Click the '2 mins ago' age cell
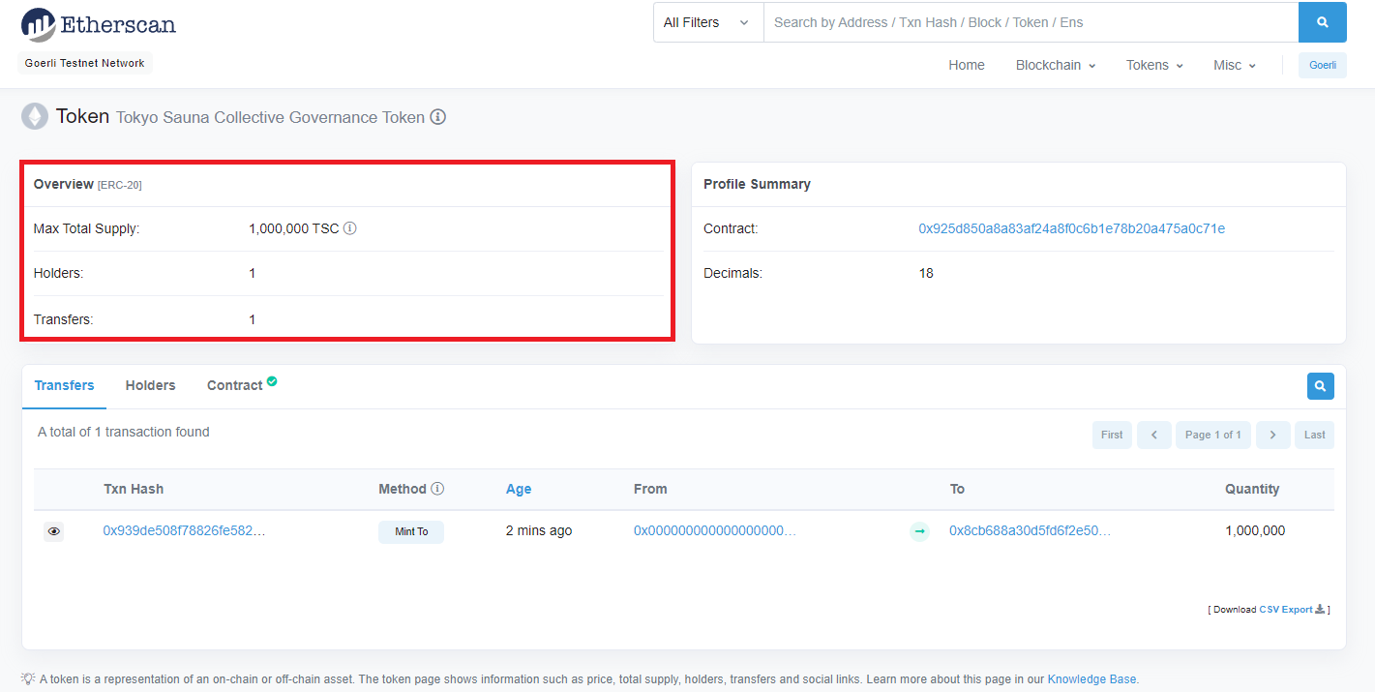Viewport: 1375px width, 692px height. 539,530
